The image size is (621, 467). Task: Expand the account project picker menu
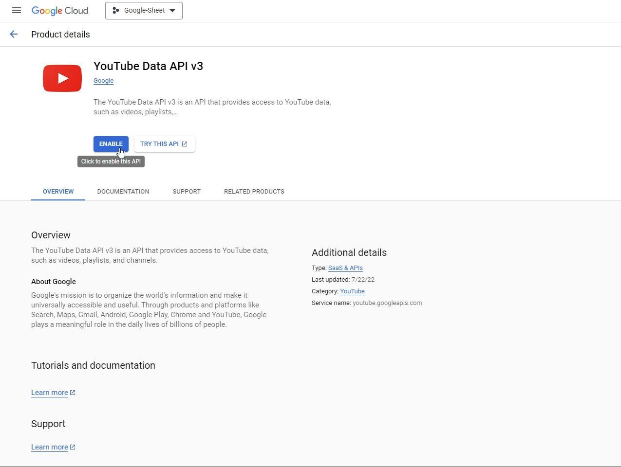click(144, 10)
